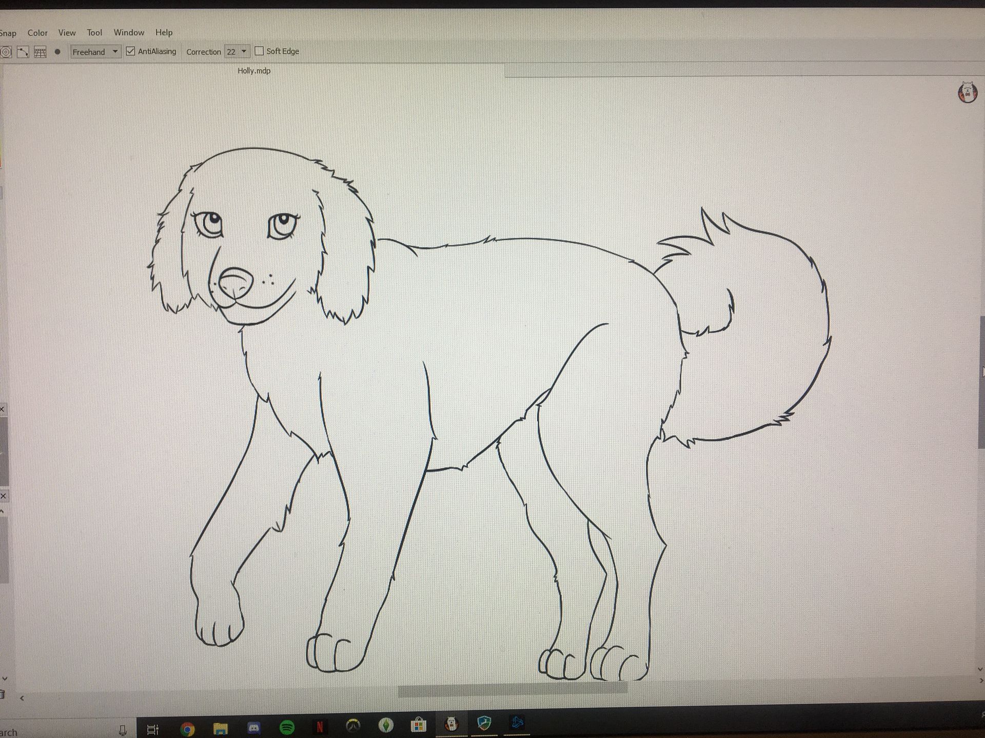Click the scroll-left arrow on the horizontal scrollbar
Screen dimensions: 985x738
pos(22,698)
